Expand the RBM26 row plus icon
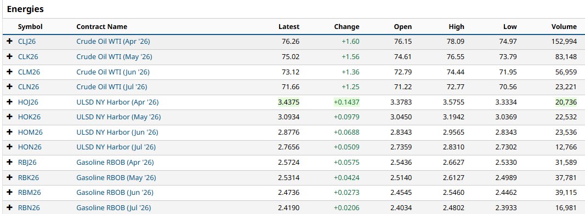Viewport: 585px width, 214px height. (10, 193)
